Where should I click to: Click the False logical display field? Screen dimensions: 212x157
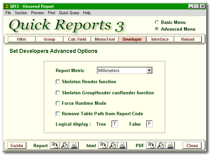(150, 124)
